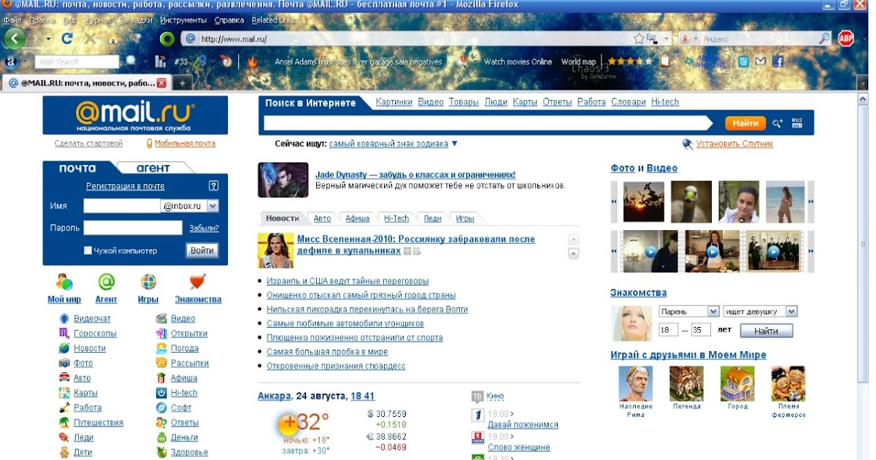Select the Игры news tab
Viewport: 876px width, 460px height.
465,218
